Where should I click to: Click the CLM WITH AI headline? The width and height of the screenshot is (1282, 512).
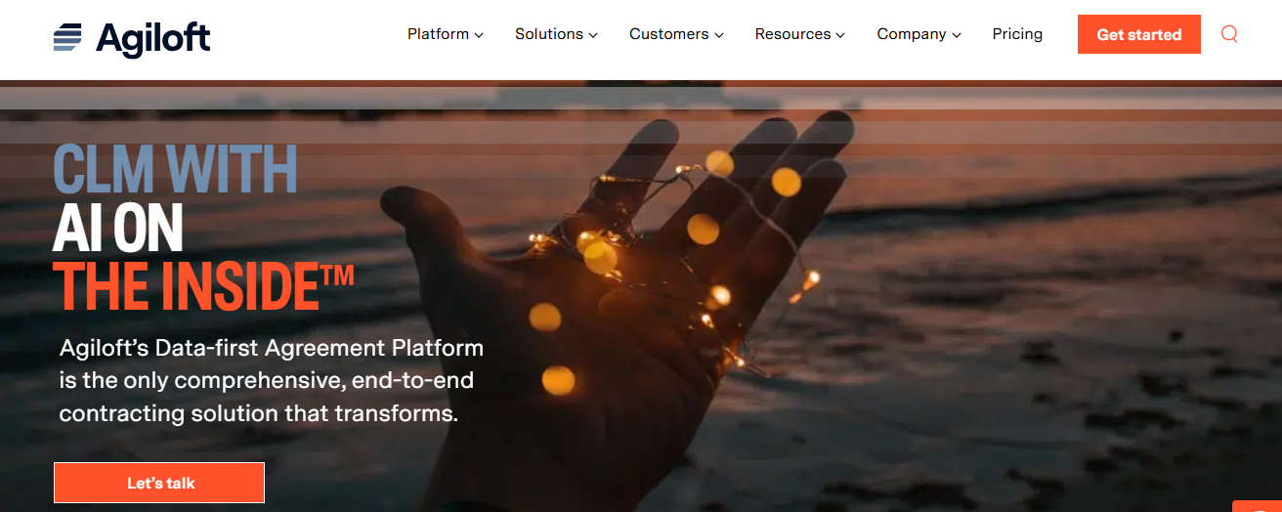click(203, 226)
